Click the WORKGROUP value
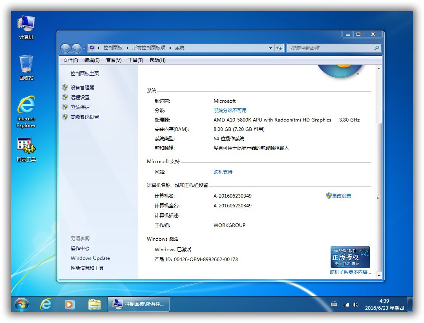Viewport: 424px width, 323px height. [229, 225]
